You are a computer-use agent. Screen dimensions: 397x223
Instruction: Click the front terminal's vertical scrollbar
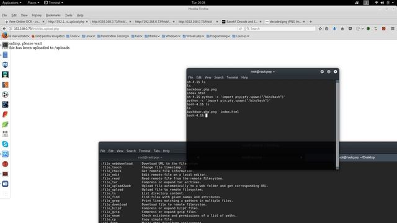pyautogui.click(x=337, y=125)
